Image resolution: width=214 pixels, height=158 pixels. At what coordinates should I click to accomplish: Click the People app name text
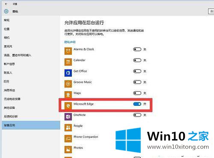(x=78, y=126)
